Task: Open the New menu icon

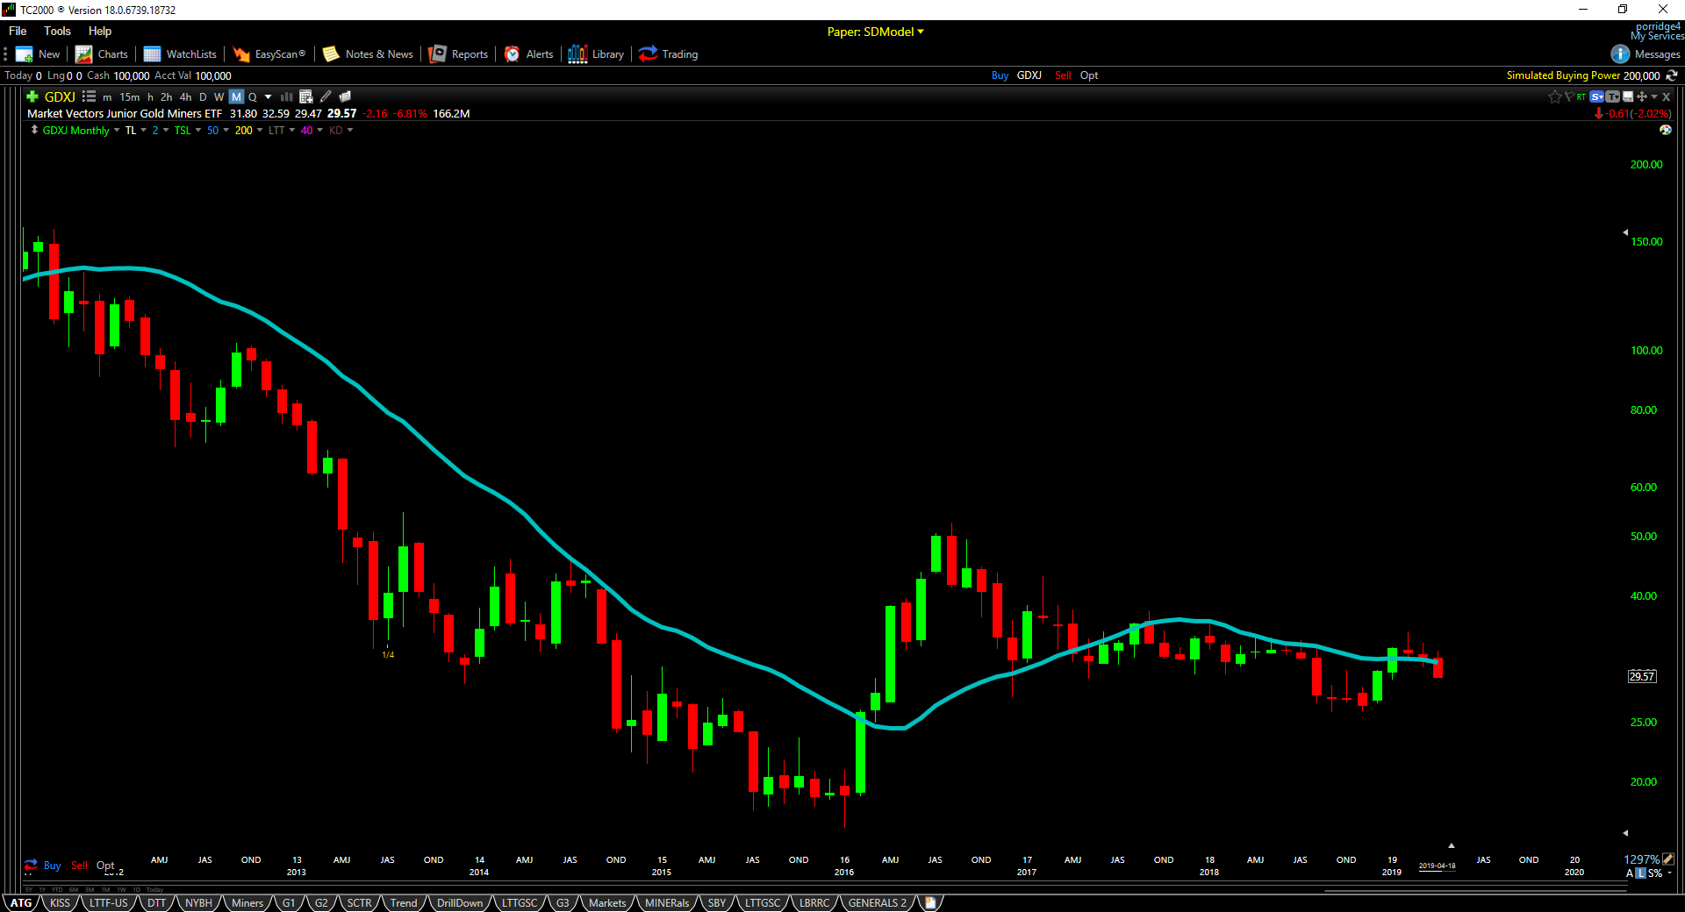Action: tap(25, 54)
